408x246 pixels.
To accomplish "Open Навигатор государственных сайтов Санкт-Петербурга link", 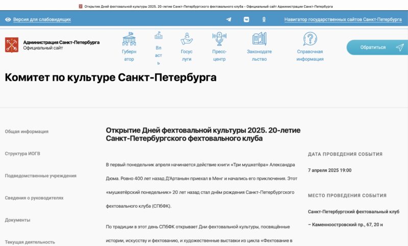I will (343, 19).
